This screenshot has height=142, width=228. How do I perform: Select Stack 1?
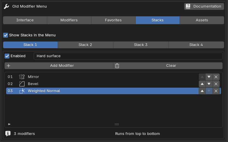30,45
